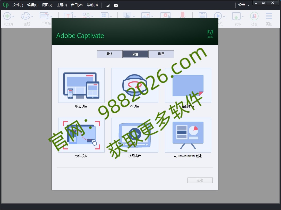Click the Toolbox (工具箱) icon in toolbar
This screenshot has height=210, width=281.
coord(45,16)
